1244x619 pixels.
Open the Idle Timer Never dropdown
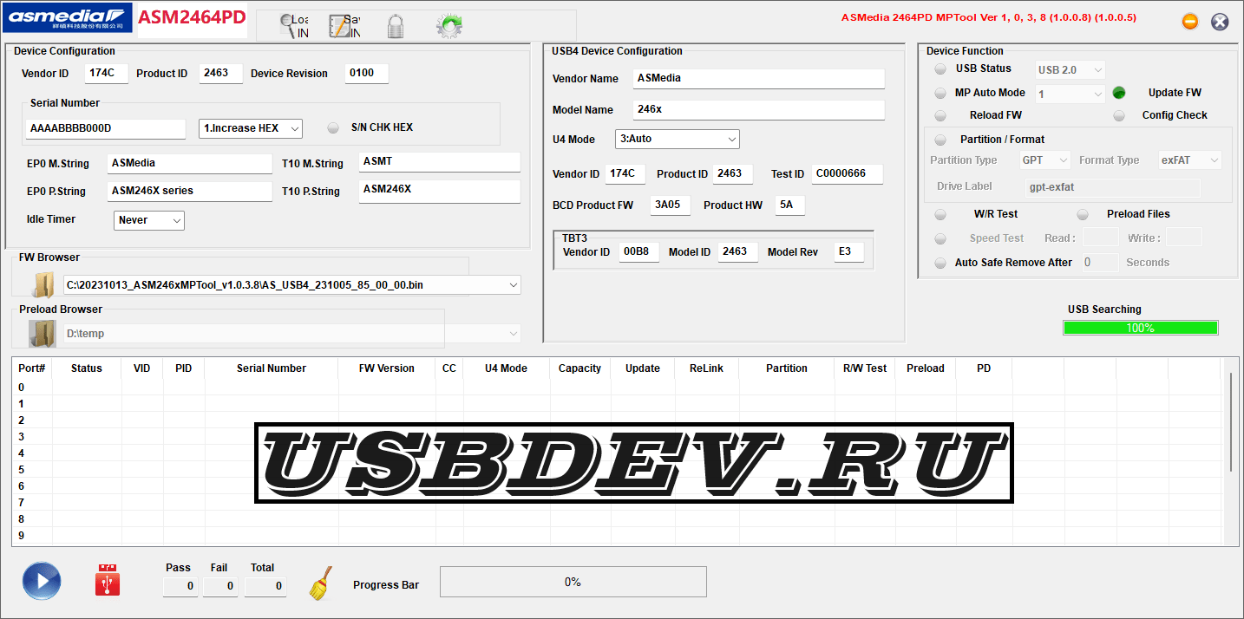[x=149, y=220]
